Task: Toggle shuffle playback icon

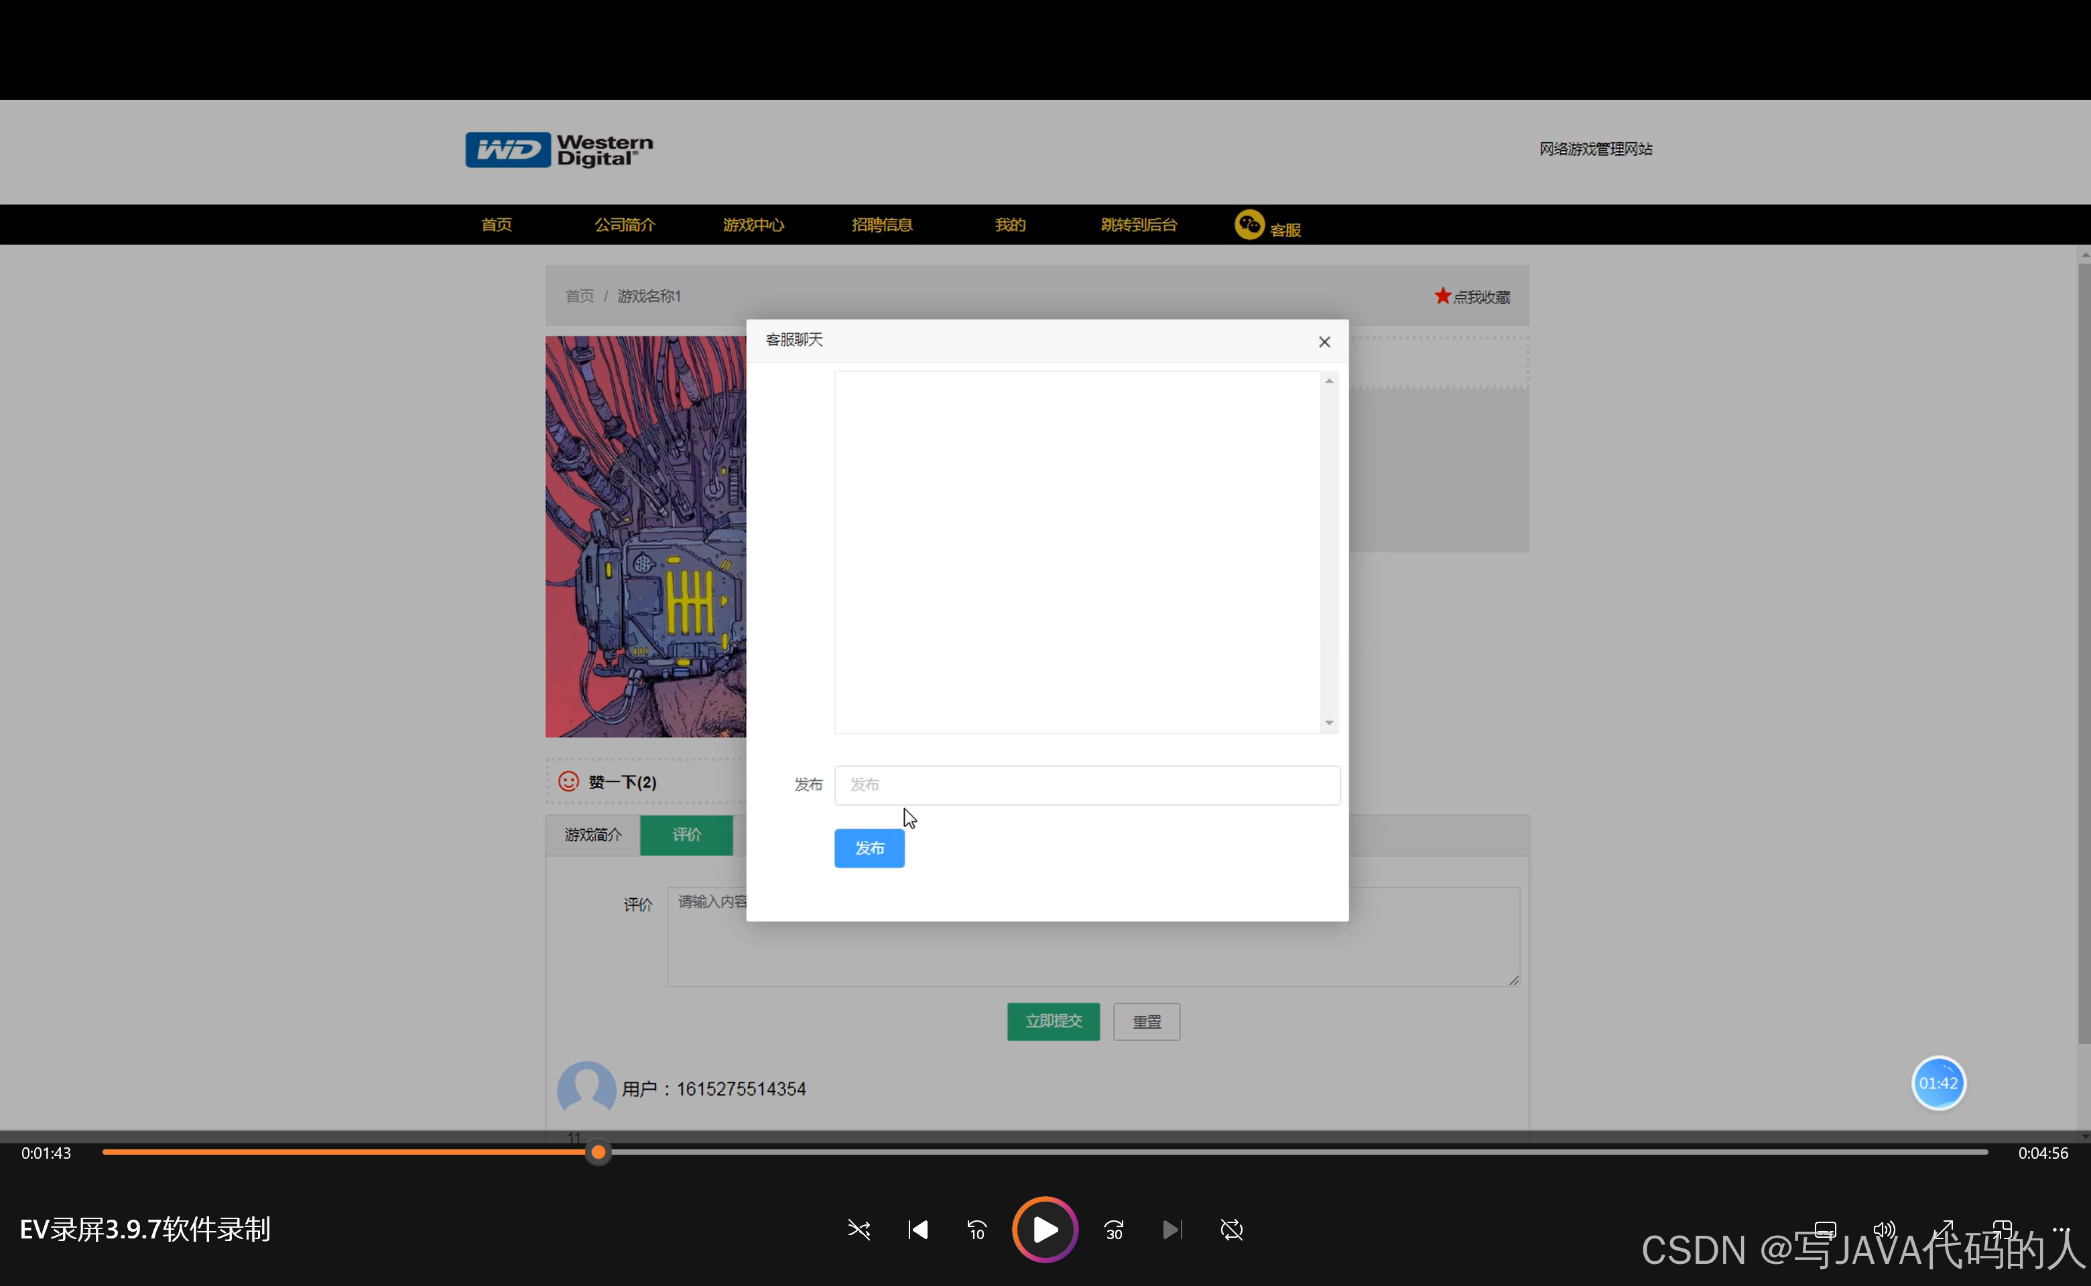Action: pos(859,1230)
